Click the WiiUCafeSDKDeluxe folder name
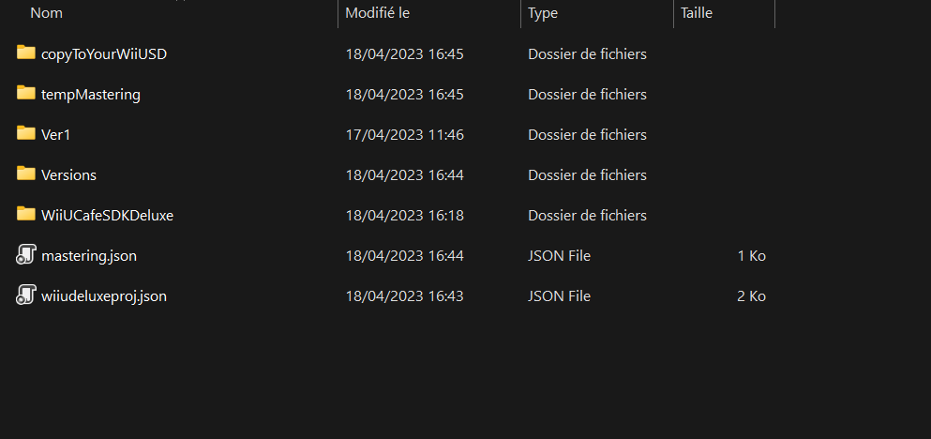This screenshot has width=931, height=439. tap(108, 215)
